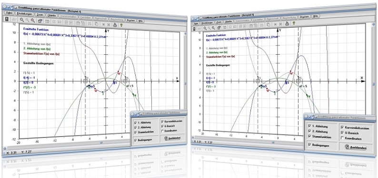The image size is (378, 178).
Task: Enable Koordinaten checkbox in right panel
Action: (x=343, y=138)
